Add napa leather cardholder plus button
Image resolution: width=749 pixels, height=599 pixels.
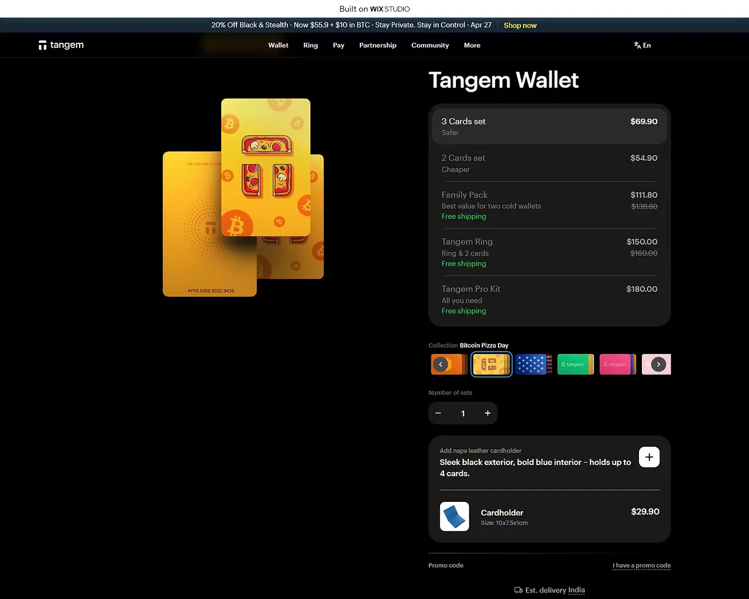click(x=649, y=457)
